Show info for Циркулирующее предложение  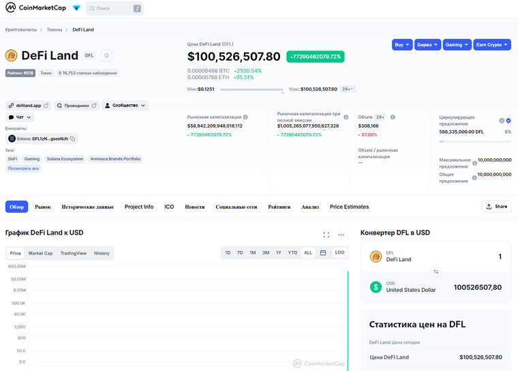tap(502, 121)
